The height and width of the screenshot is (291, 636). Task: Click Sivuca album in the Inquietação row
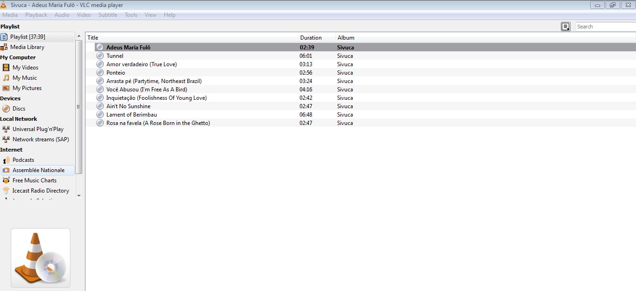345,97
